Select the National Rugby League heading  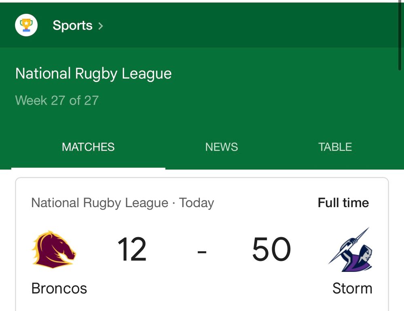tap(93, 74)
